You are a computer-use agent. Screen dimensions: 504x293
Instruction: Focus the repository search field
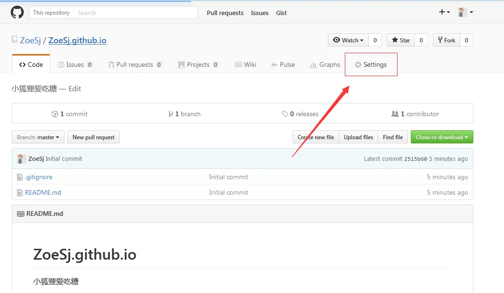tap(136, 13)
